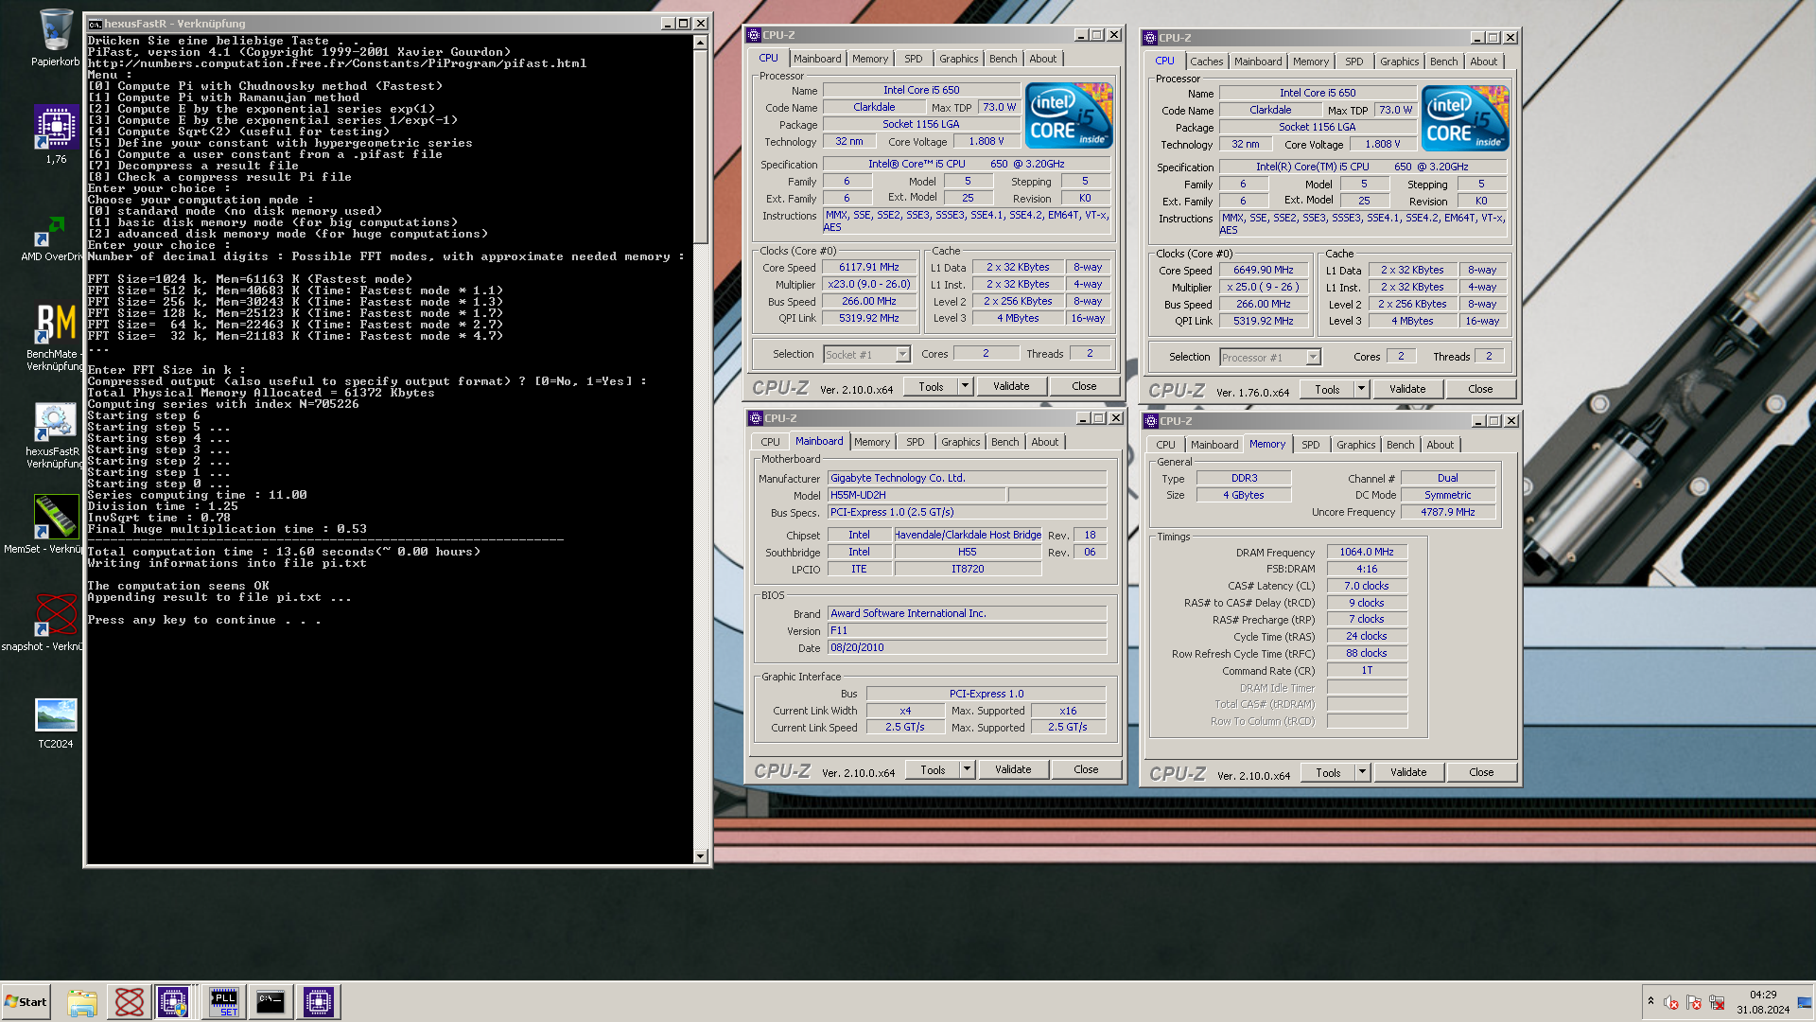The width and height of the screenshot is (1816, 1022).
Task: Open Processor #1 selection dropdown in CPU-Z 1.76
Action: [1313, 358]
